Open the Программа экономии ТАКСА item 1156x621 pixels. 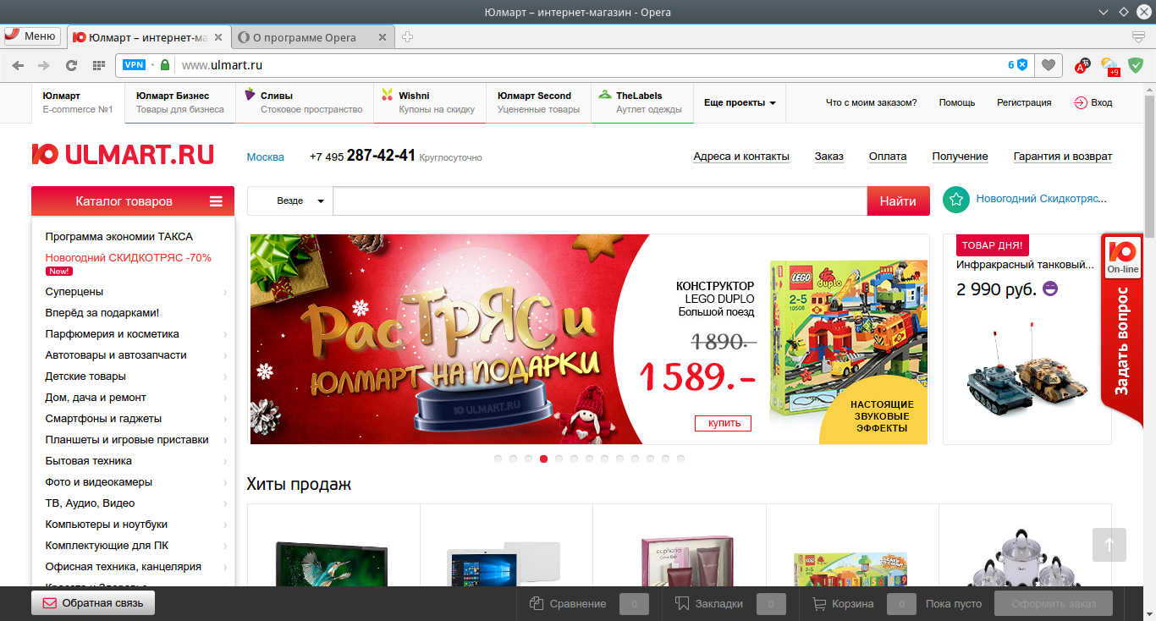click(x=119, y=237)
